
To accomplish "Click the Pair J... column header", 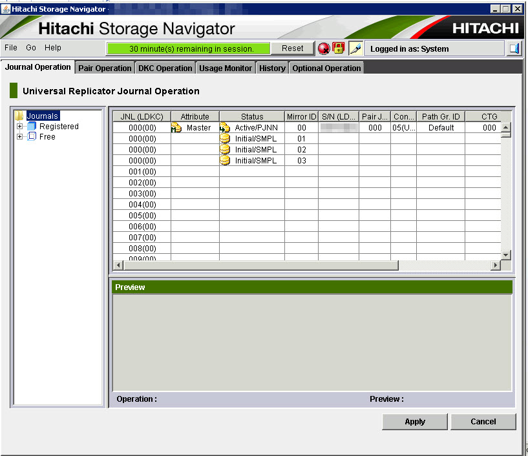I will [375, 116].
